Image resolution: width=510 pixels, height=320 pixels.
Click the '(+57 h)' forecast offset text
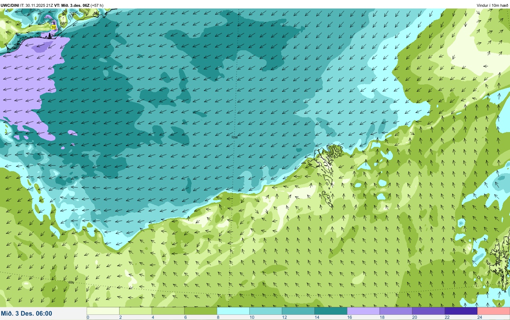click(97, 5)
